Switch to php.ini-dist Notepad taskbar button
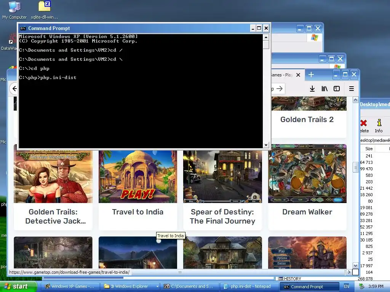This screenshot has width=390, height=292. tap(249, 286)
